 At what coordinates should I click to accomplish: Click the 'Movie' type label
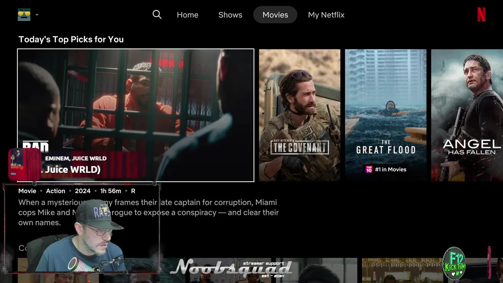[27, 191]
